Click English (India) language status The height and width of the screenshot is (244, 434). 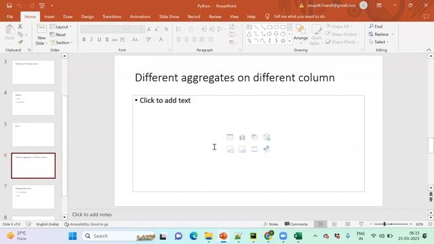(47, 224)
